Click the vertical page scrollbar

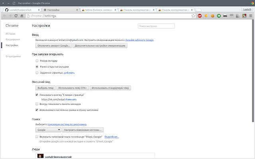(253, 71)
